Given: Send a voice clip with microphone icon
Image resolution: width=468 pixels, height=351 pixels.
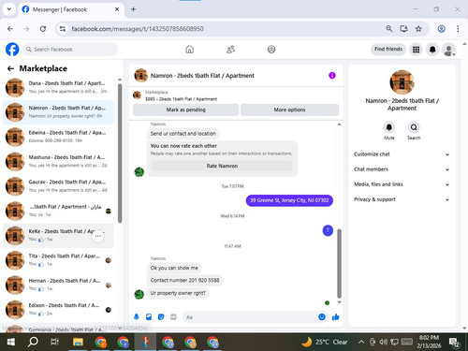Looking at the screenshot, I should click(x=137, y=317).
